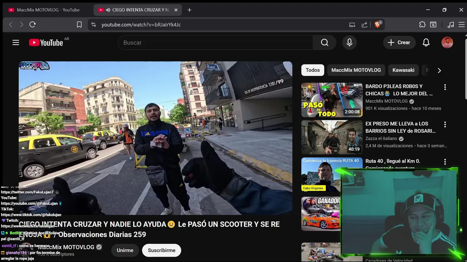Screen dimensions: 467x262
Task: Open MaccMix MOTOVLOG channel under BARDO video
Action: point(386,101)
